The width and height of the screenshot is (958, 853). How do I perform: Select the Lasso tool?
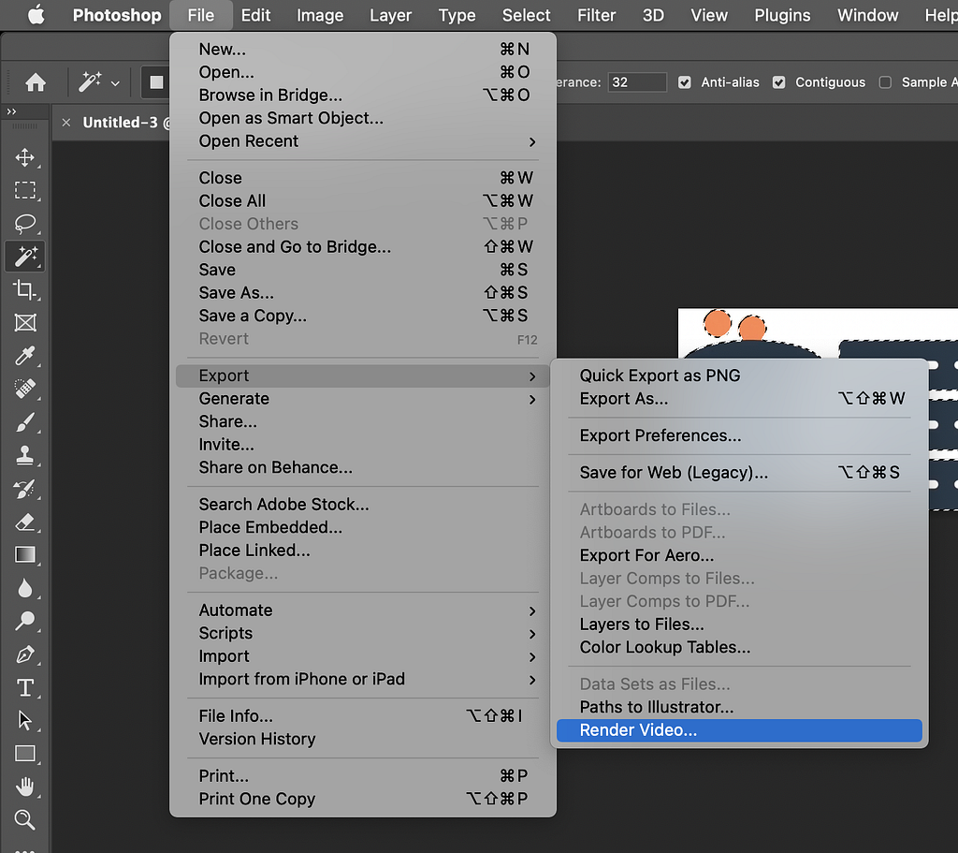[x=24, y=223]
